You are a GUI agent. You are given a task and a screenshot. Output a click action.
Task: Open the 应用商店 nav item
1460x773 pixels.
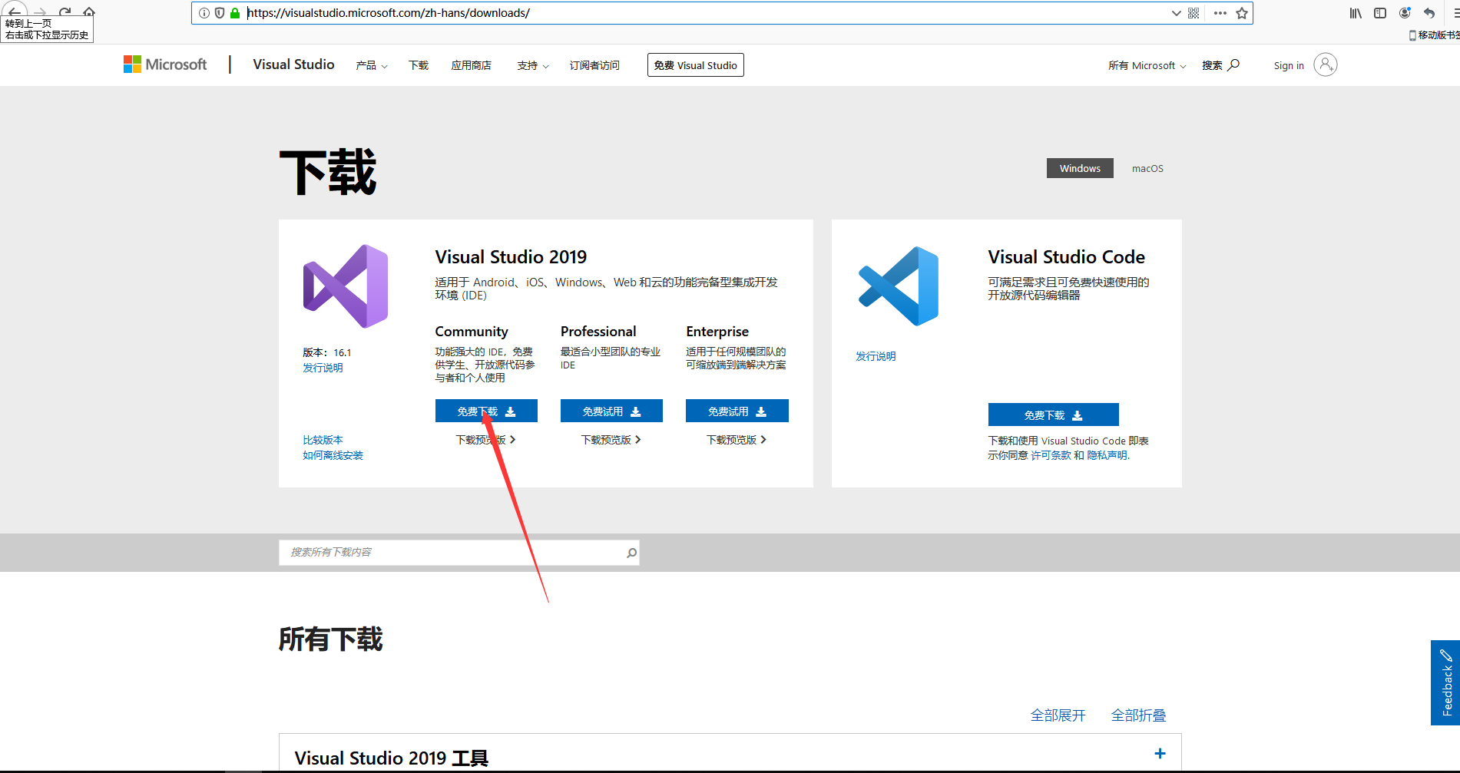(x=471, y=65)
